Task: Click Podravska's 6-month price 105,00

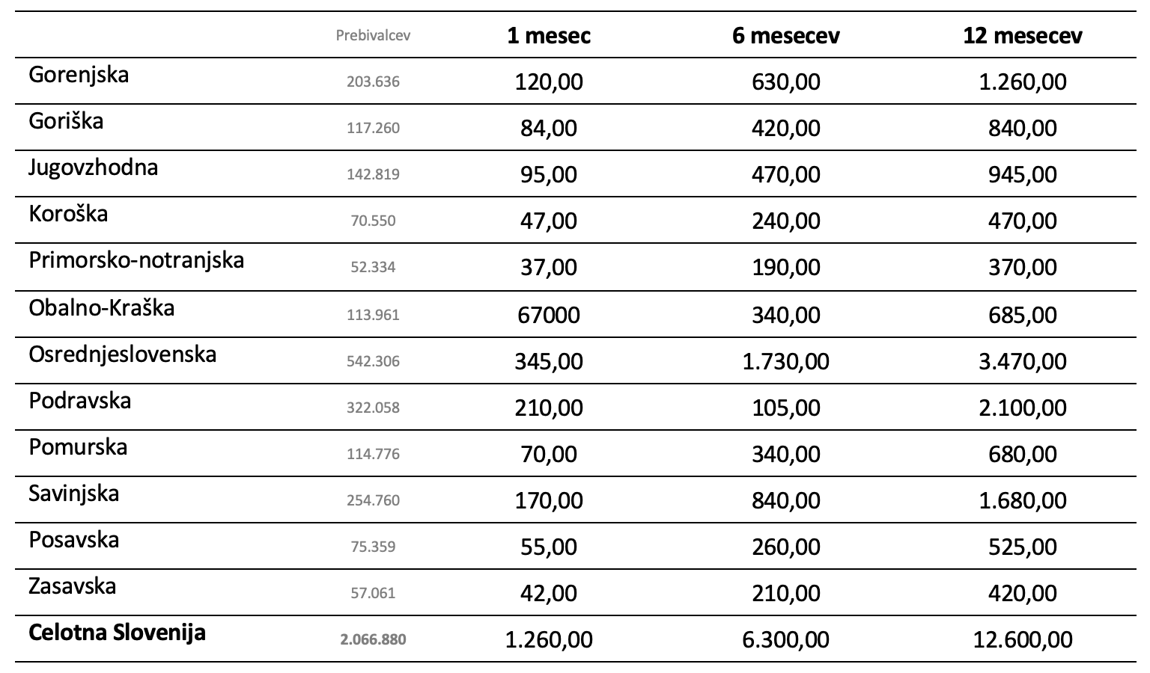Action: coord(785,408)
